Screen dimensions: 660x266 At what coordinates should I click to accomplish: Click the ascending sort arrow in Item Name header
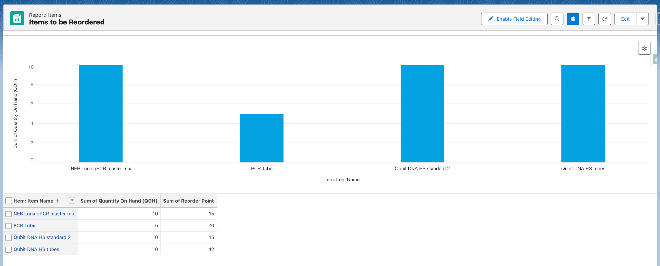tap(58, 201)
